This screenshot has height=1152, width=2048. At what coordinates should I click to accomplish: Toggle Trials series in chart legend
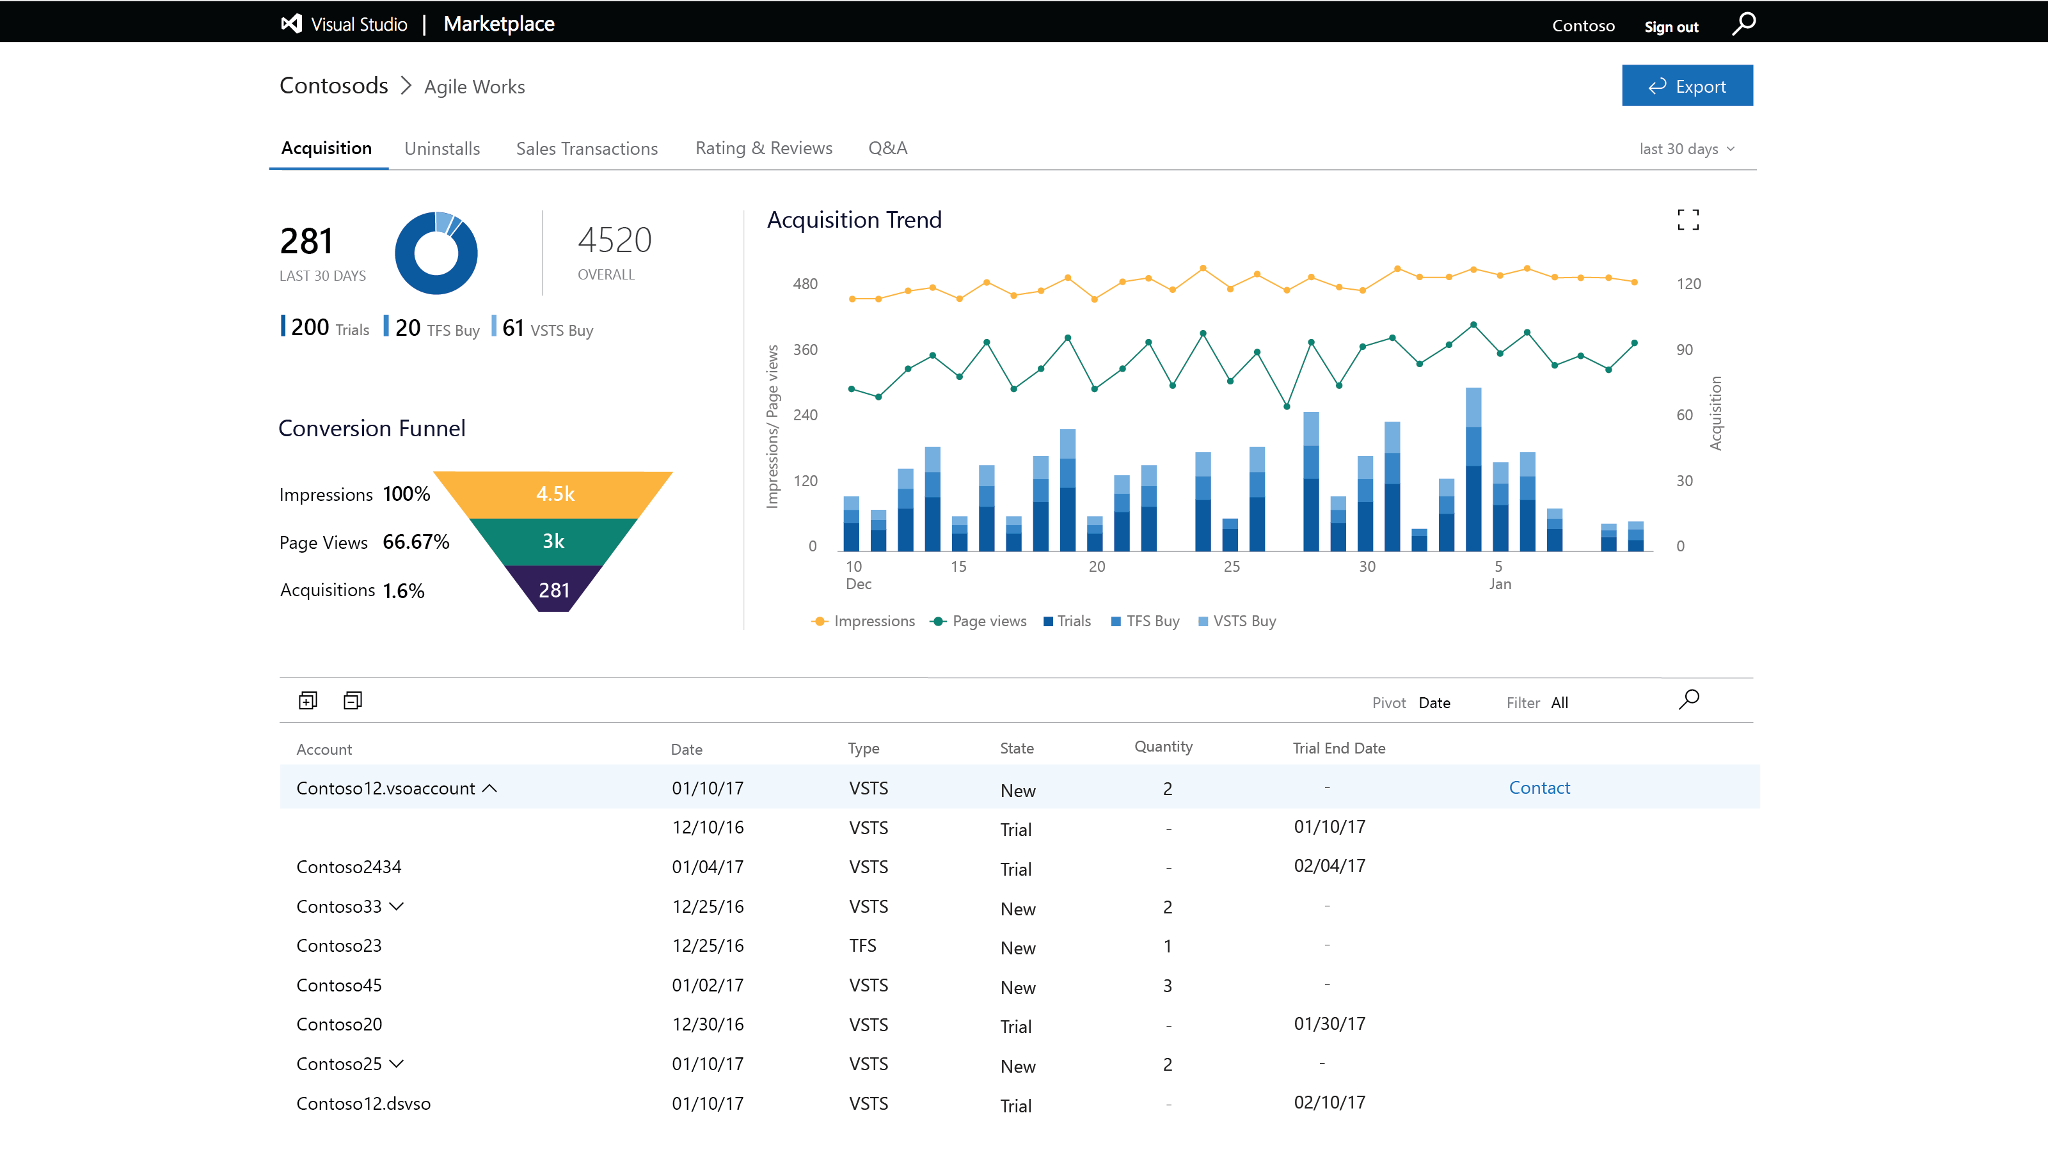pos(1067,621)
